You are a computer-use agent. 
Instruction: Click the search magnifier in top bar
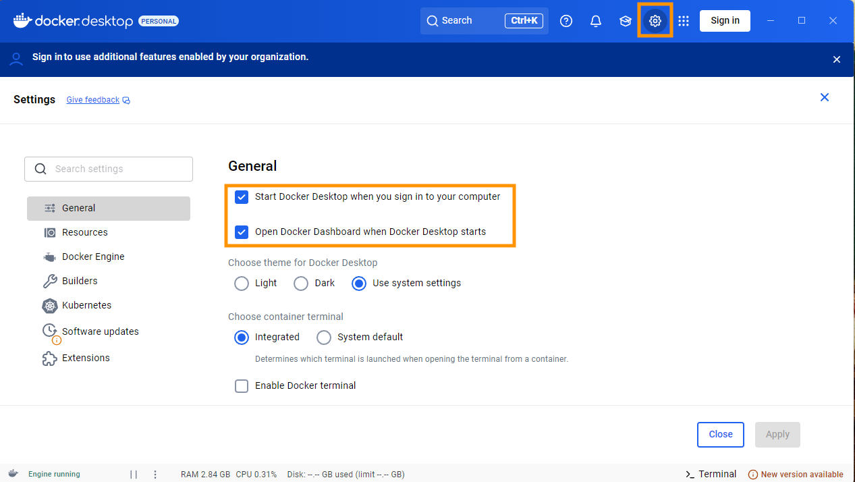pyautogui.click(x=433, y=21)
